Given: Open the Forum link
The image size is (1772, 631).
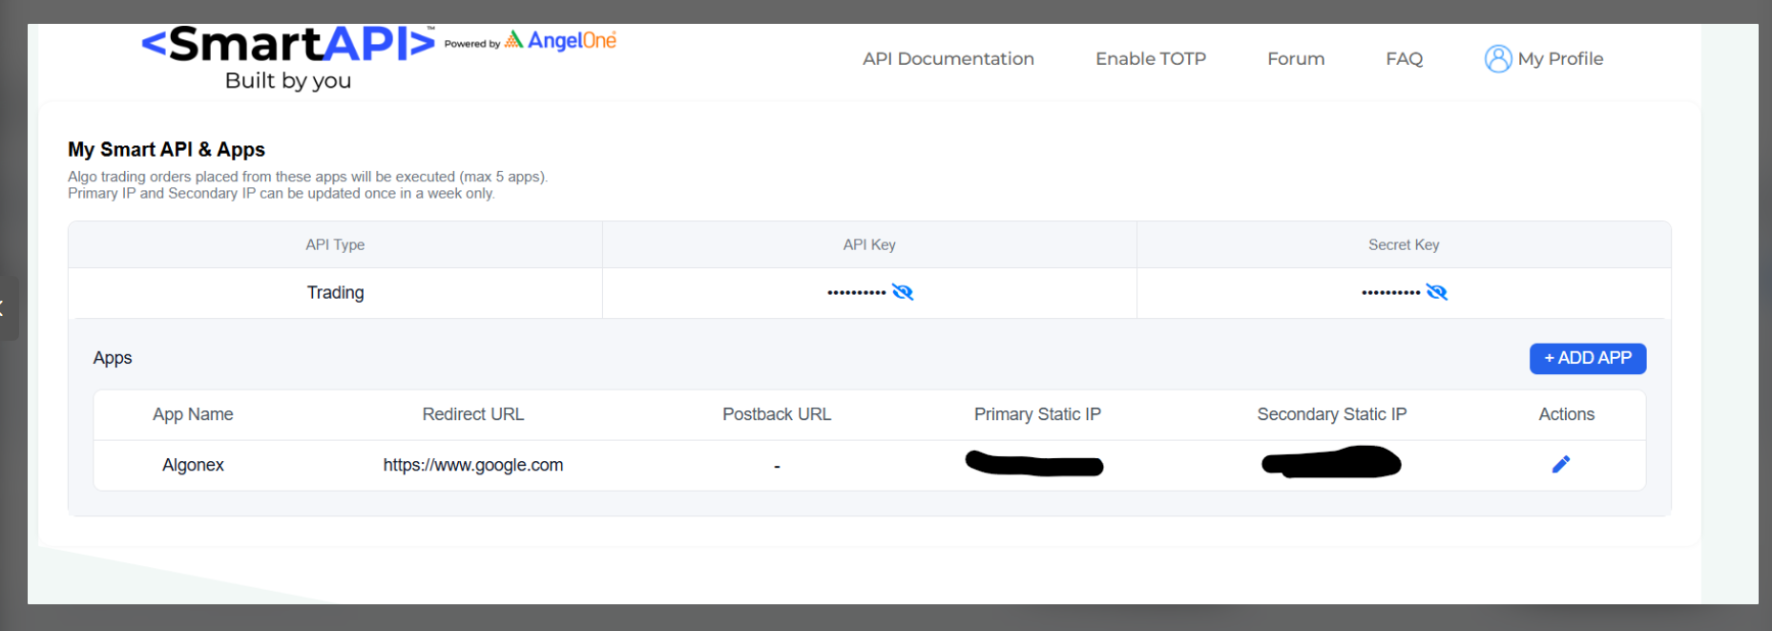Looking at the screenshot, I should [x=1295, y=59].
